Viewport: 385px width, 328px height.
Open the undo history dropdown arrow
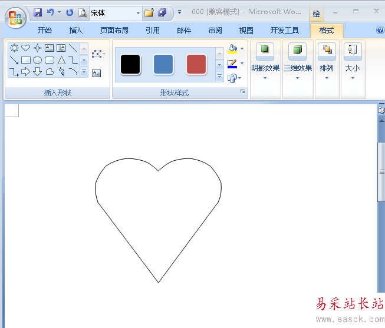[59, 12]
